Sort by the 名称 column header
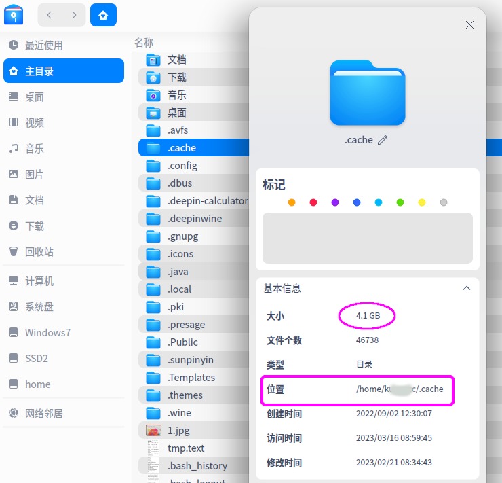Screen dimensions: 502x483 [x=144, y=42]
